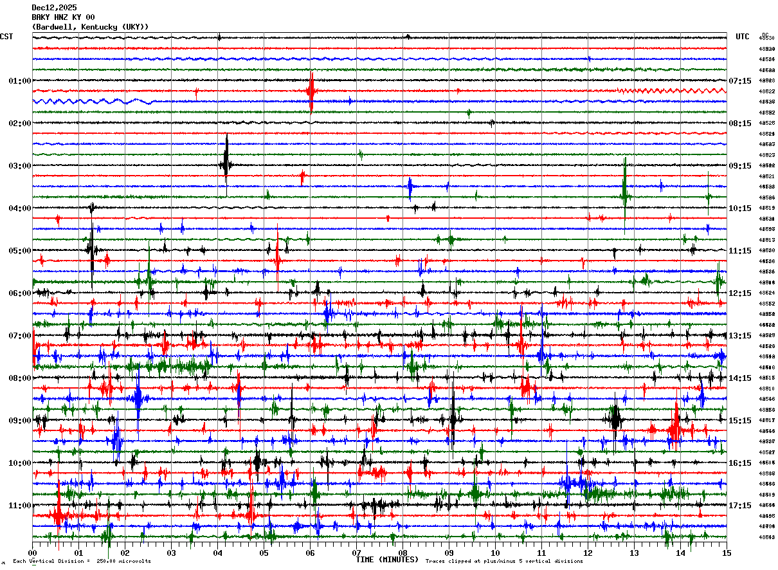The height and width of the screenshot is (570, 778).
Task: Click minute 08 on the time axis
Action: (x=403, y=553)
